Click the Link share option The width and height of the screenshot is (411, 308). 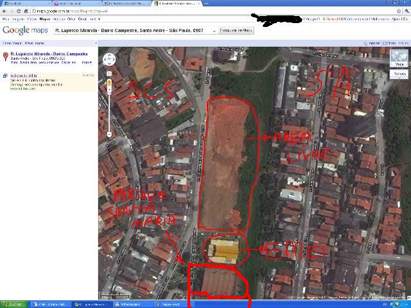[403, 43]
